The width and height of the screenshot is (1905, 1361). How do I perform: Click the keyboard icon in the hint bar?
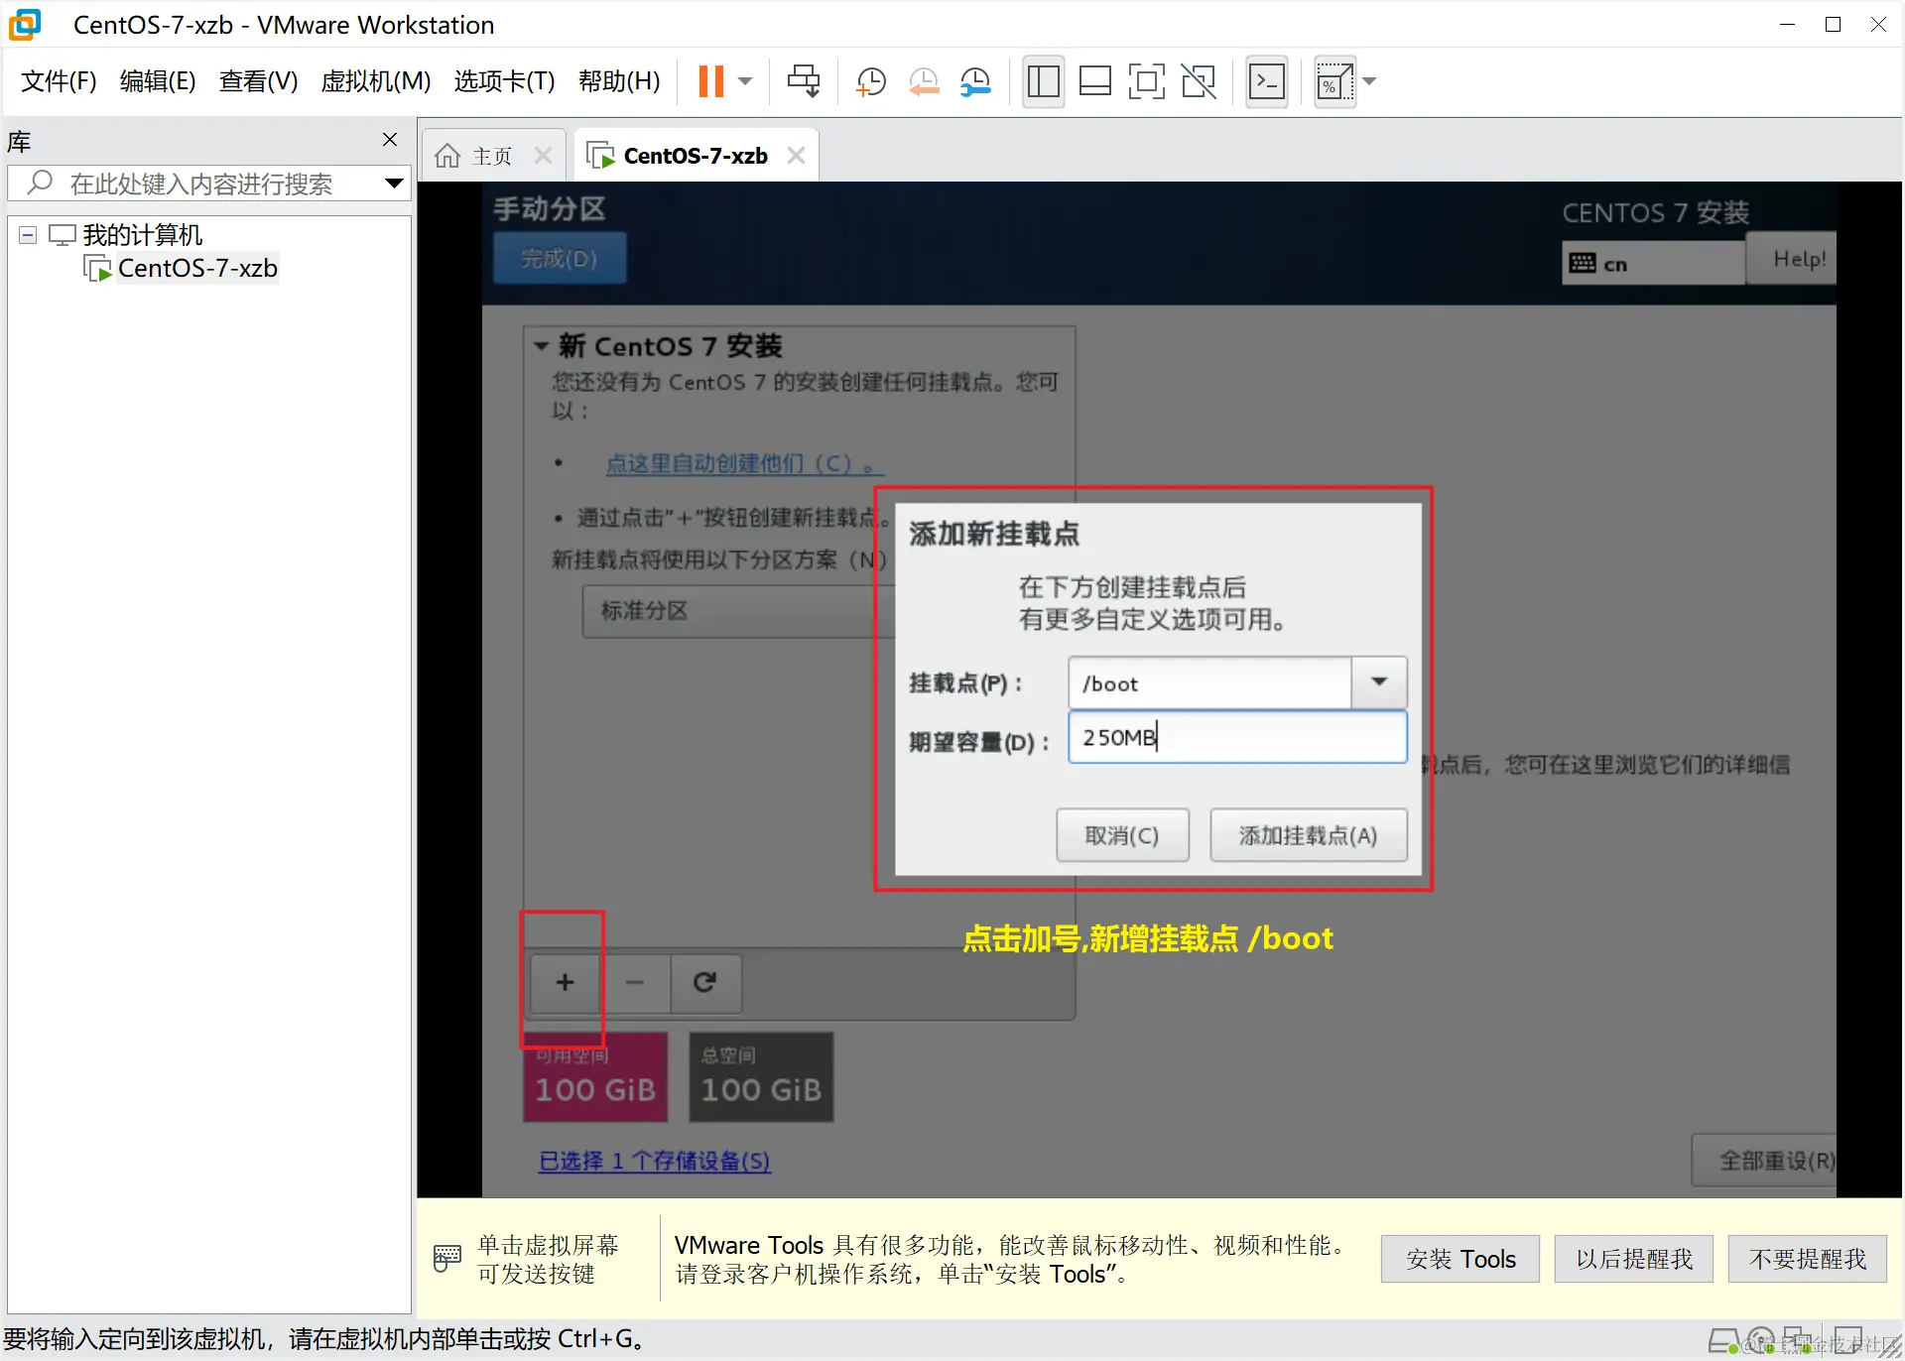447,1258
